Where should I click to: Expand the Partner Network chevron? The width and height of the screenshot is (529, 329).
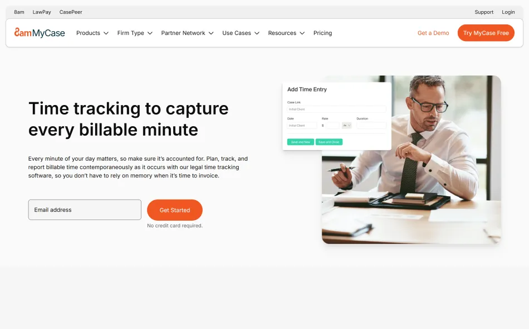[x=211, y=33]
